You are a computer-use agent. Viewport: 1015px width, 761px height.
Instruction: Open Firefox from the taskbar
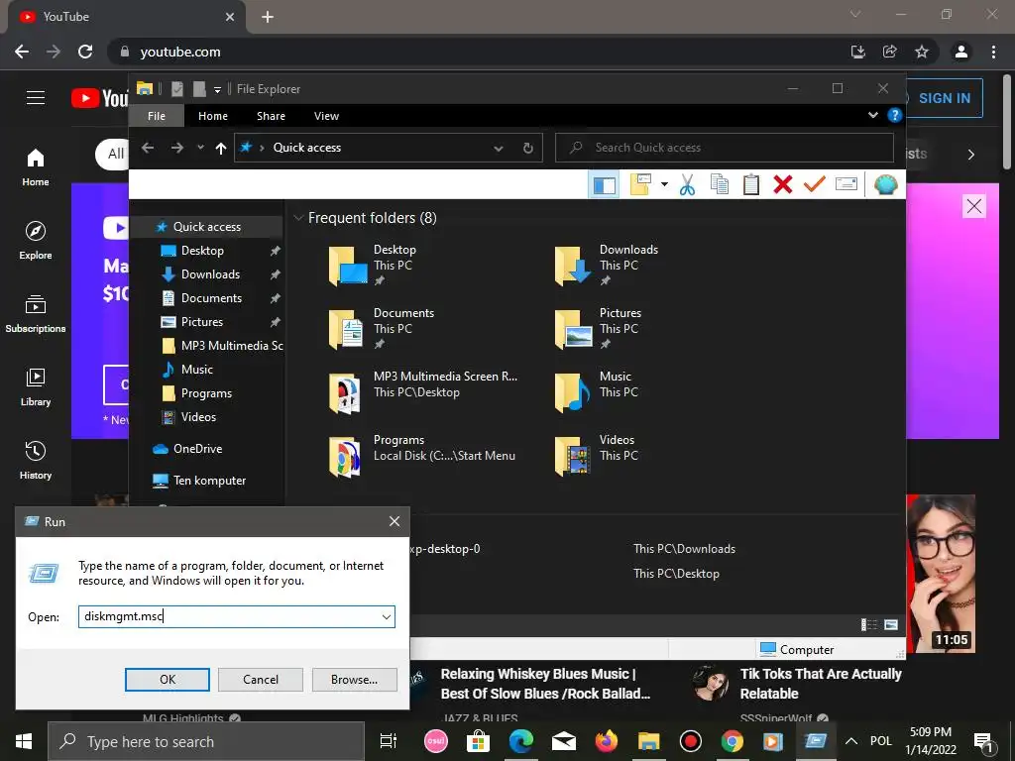coord(606,741)
